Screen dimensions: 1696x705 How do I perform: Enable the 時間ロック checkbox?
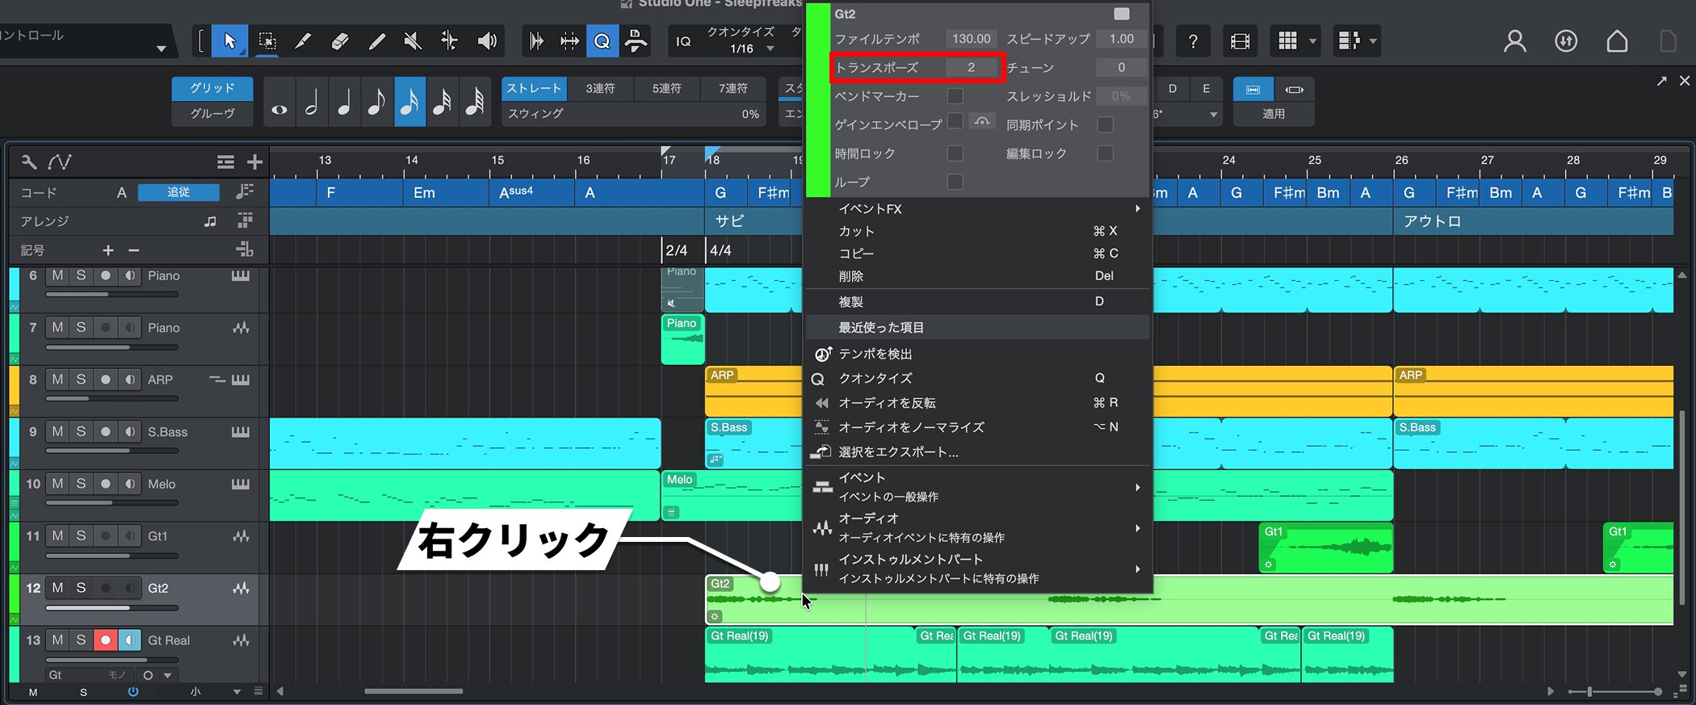click(x=955, y=153)
